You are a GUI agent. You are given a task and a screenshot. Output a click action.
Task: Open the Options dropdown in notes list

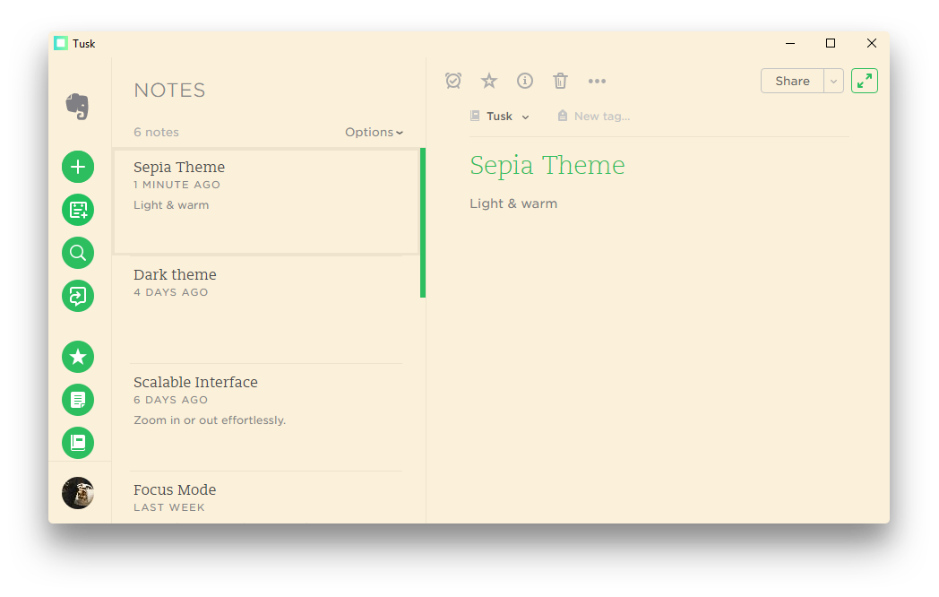(x=374, y=132)
